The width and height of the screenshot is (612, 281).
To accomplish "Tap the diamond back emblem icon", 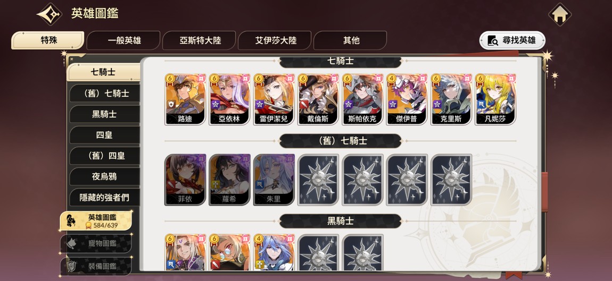I will click(x=49, y=14).
